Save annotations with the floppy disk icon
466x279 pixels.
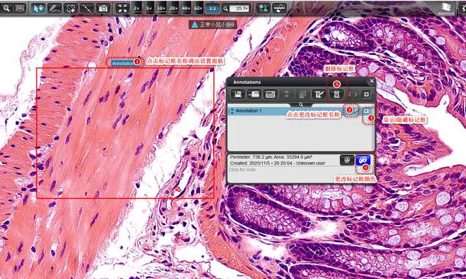click(x=238, y=94)
